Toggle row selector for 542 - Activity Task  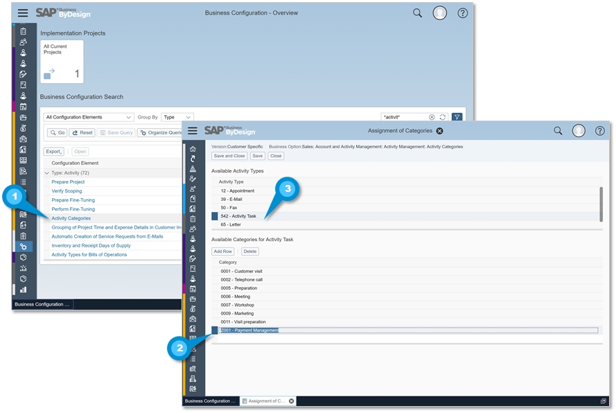pyautogui.click(x=215, y=216)
